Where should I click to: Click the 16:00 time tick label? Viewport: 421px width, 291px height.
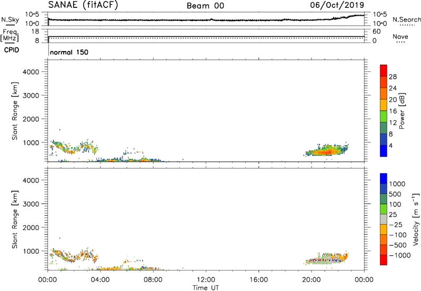(258, 280)
